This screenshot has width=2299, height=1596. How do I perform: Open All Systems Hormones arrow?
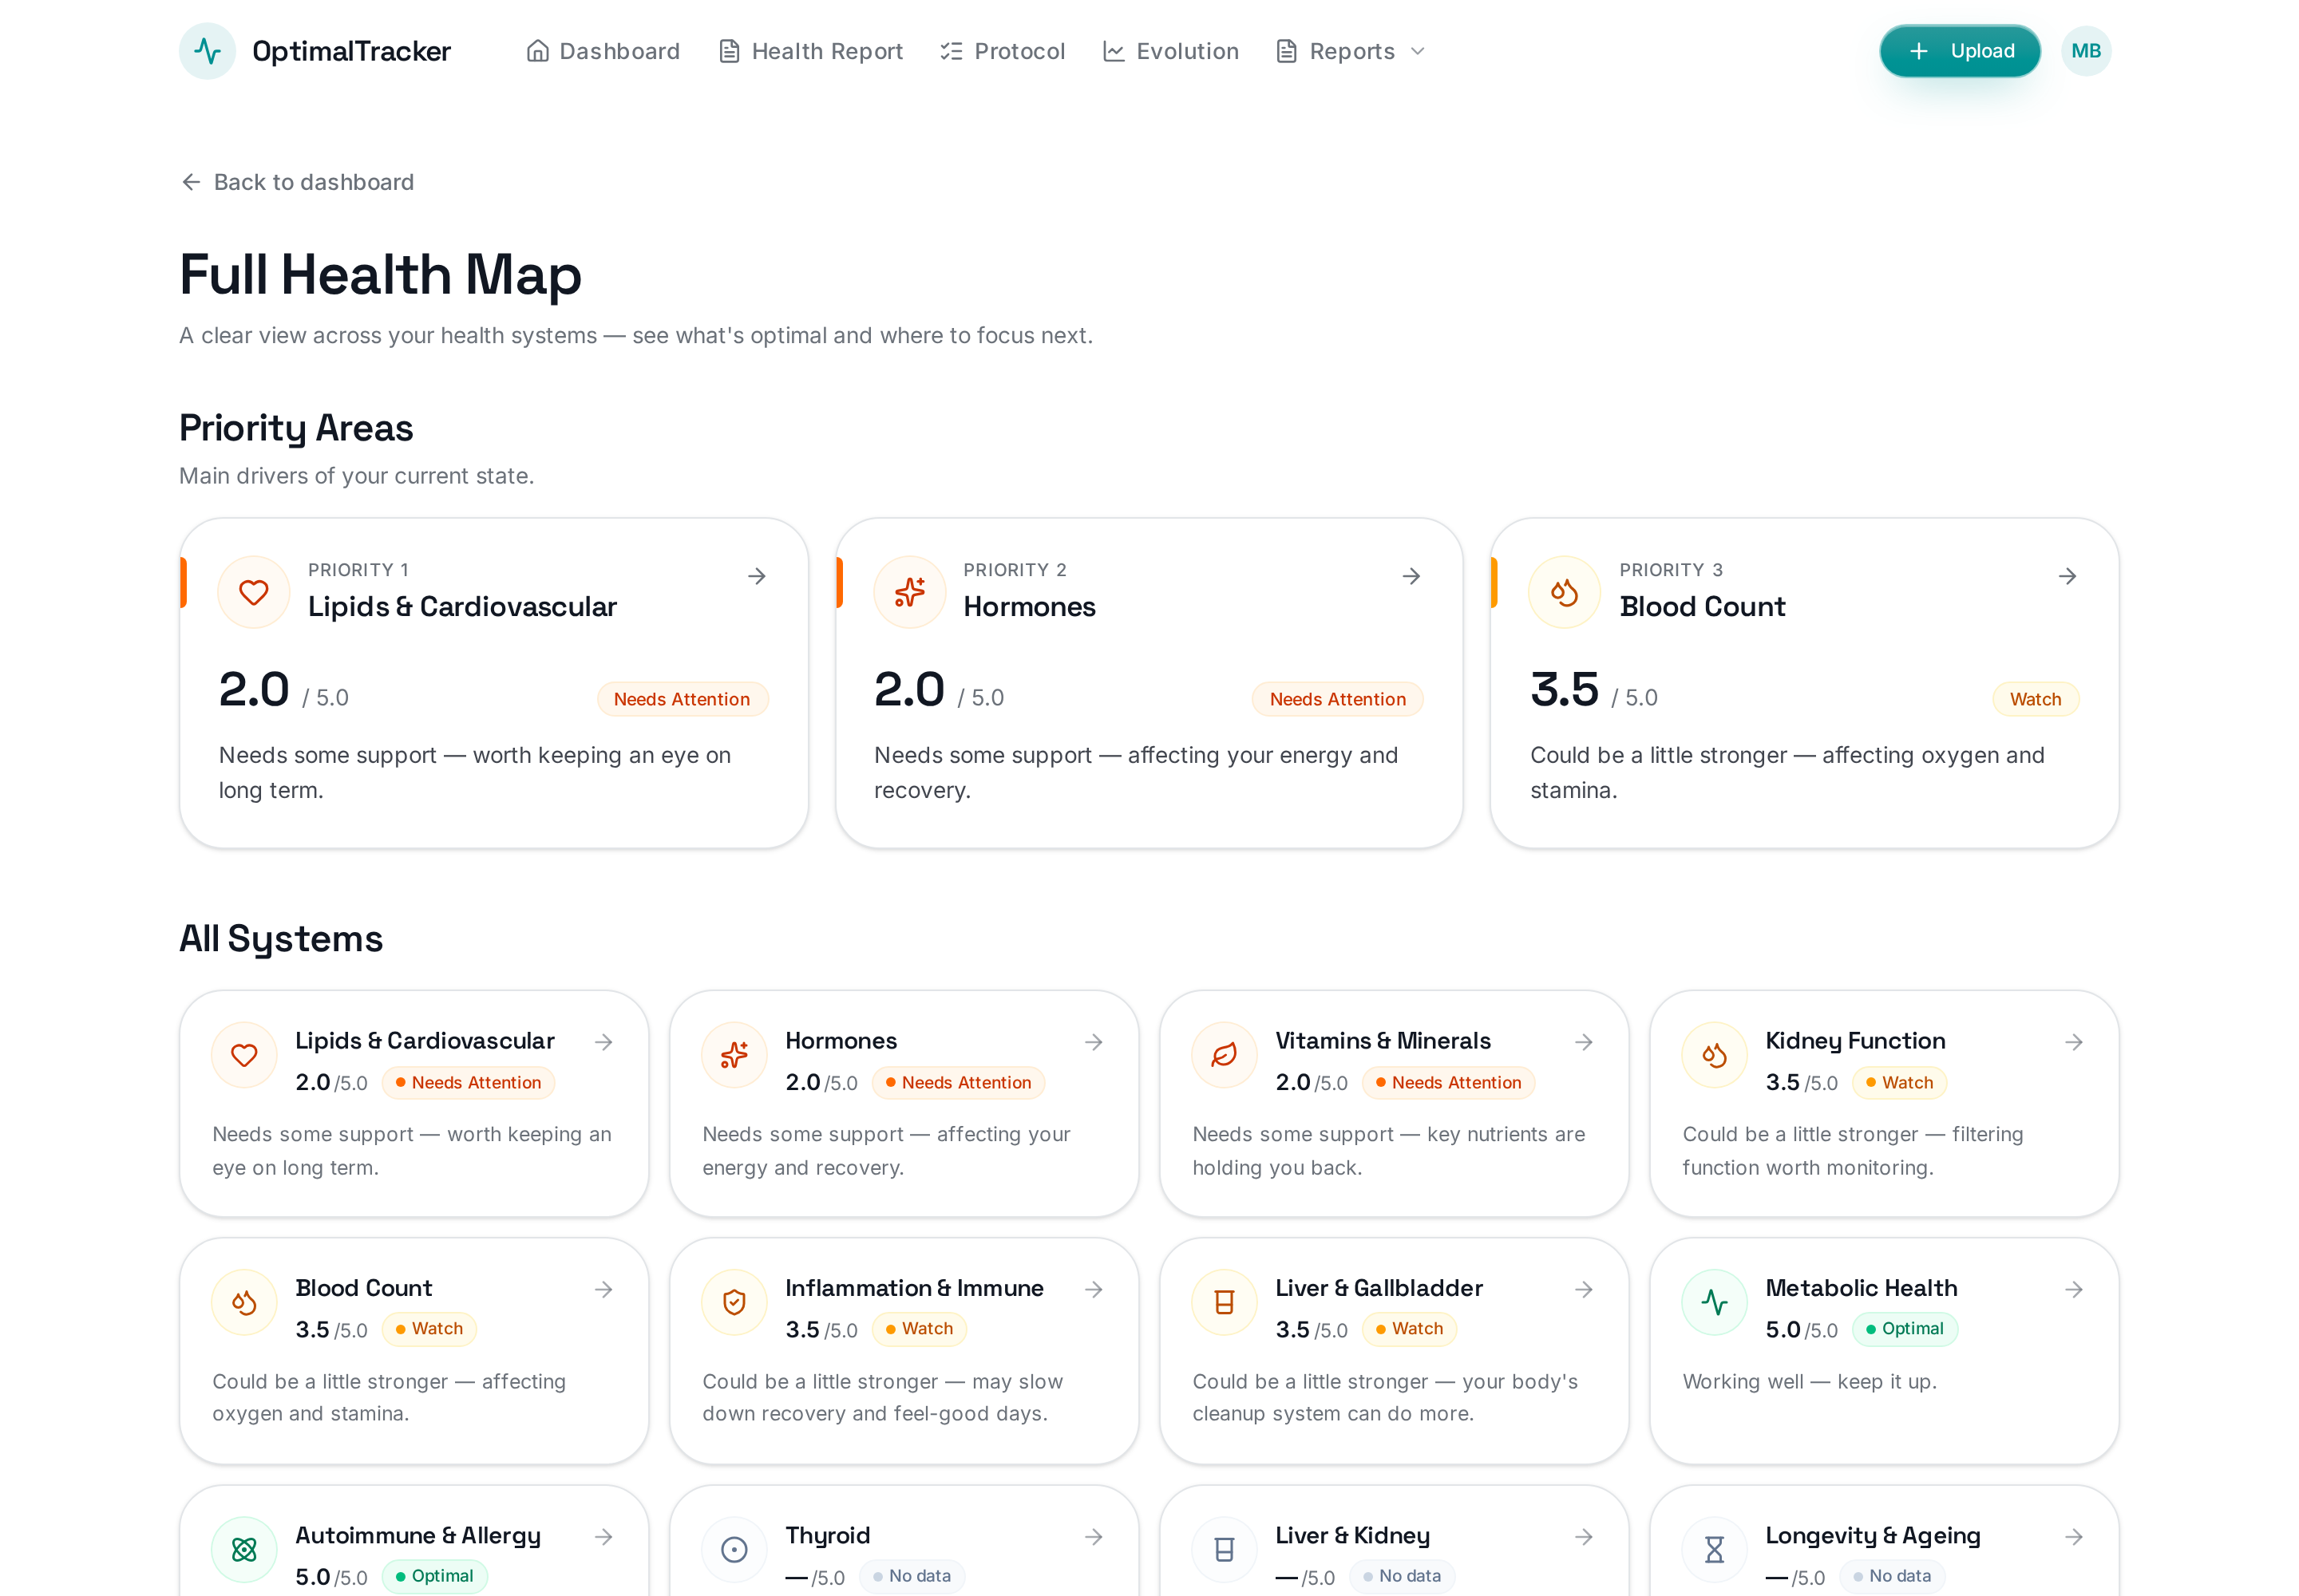pos(1094,1042)
